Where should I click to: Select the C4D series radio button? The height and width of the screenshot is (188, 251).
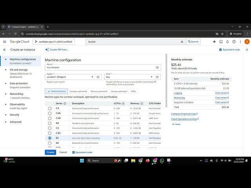(x=50, y=118)
